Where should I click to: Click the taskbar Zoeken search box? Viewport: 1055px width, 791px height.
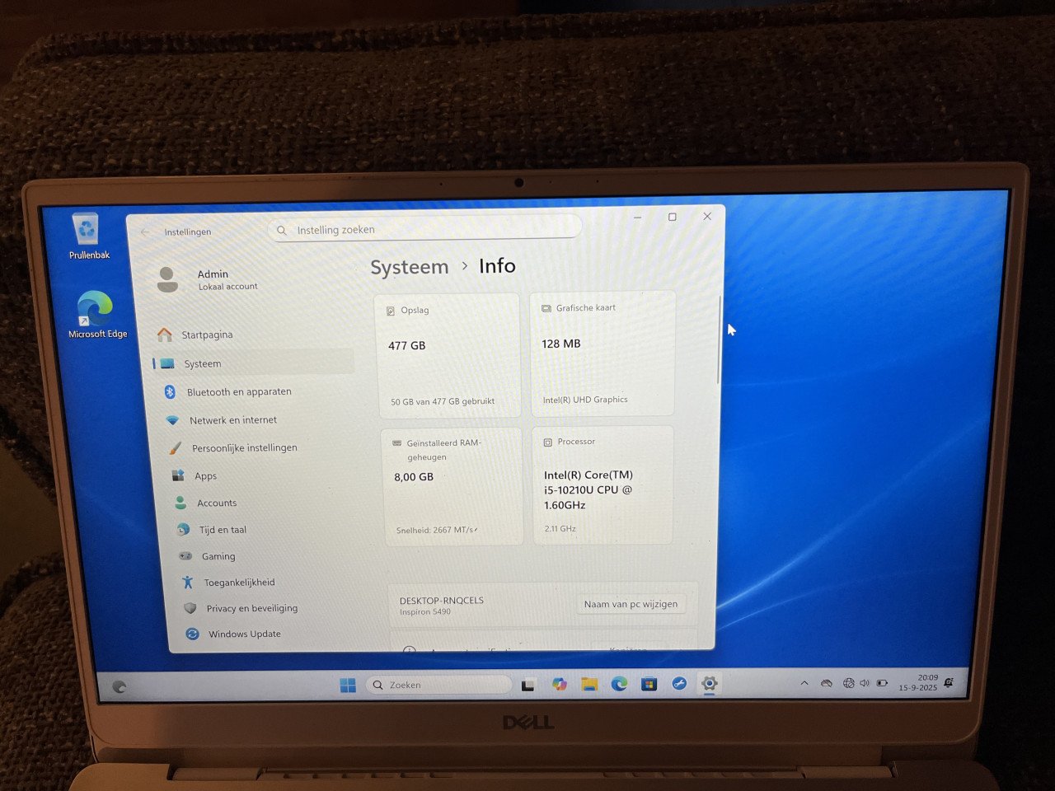coord(439,685)
